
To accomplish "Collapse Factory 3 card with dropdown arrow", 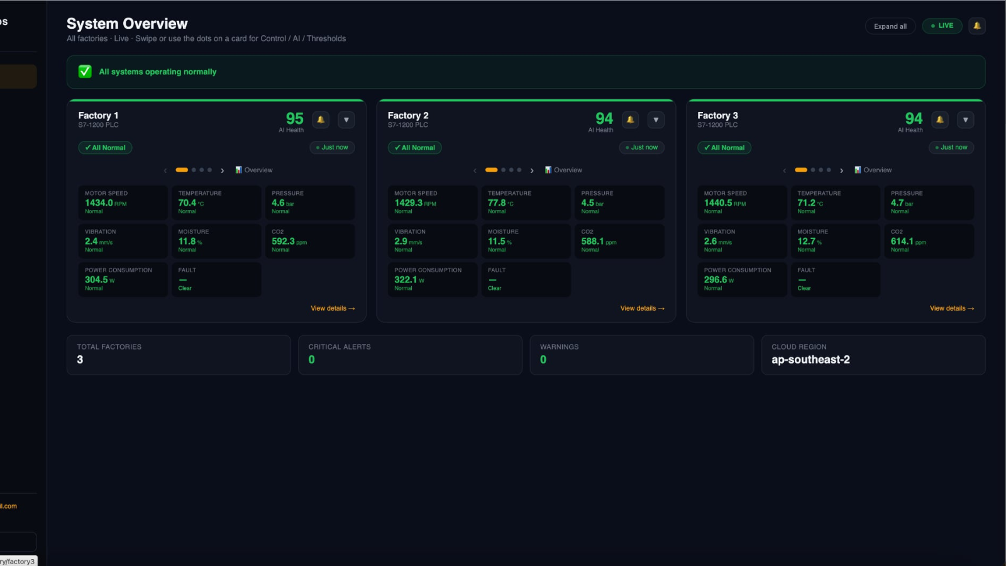I will coord(965,119).
